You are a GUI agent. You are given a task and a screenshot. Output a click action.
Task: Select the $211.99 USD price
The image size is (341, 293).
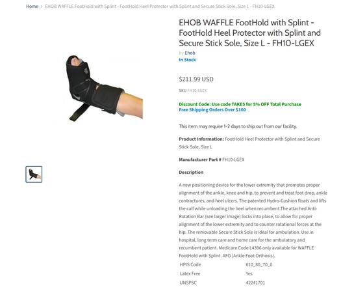[x=196, y=79]
